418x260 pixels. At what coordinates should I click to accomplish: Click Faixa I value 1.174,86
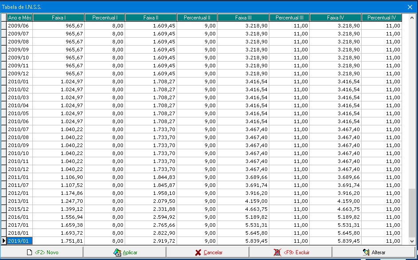pos(59,193)
